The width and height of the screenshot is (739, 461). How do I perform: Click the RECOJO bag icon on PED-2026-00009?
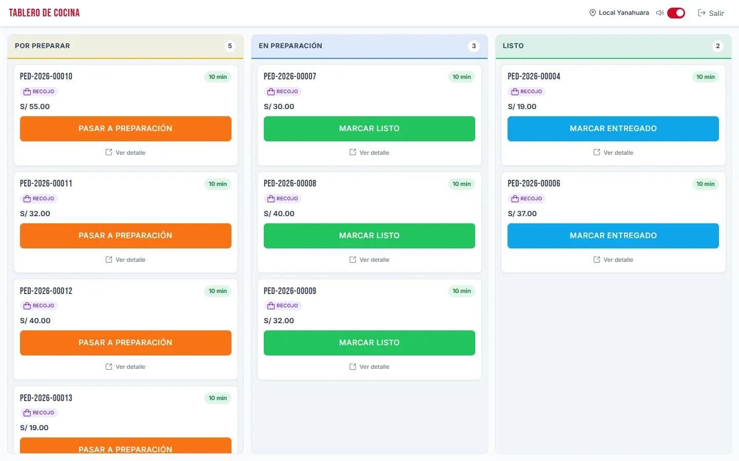click(271, 306)
